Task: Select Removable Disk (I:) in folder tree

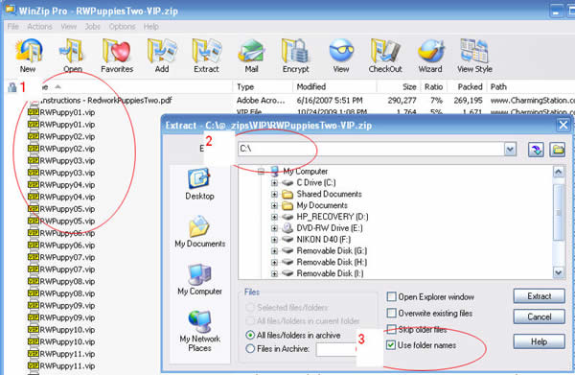Action: (x=330, y=273)
